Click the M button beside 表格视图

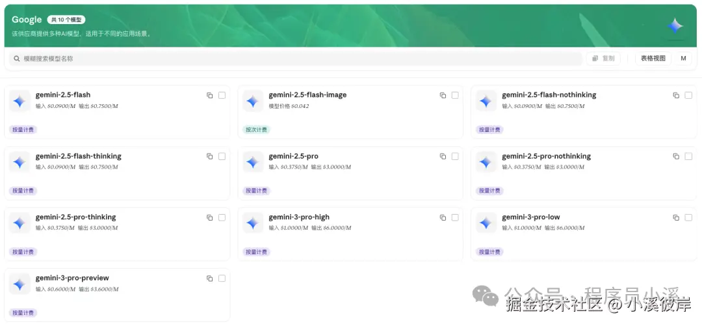[x=683, y=59]
